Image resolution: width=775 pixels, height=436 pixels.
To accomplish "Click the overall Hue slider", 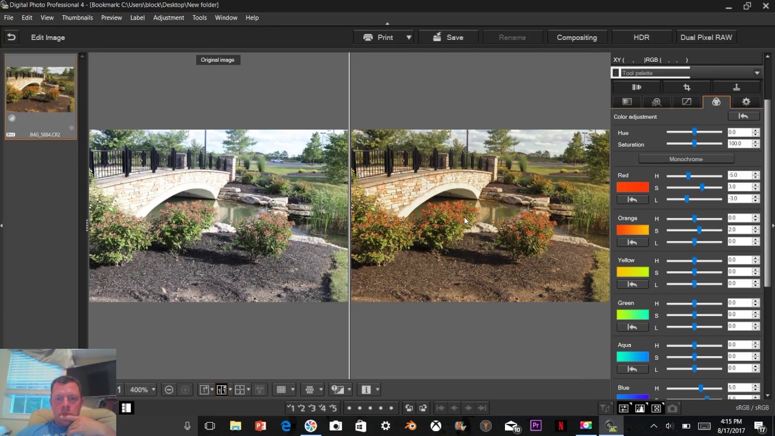I will pyautogui.click(x=694, y=132).
